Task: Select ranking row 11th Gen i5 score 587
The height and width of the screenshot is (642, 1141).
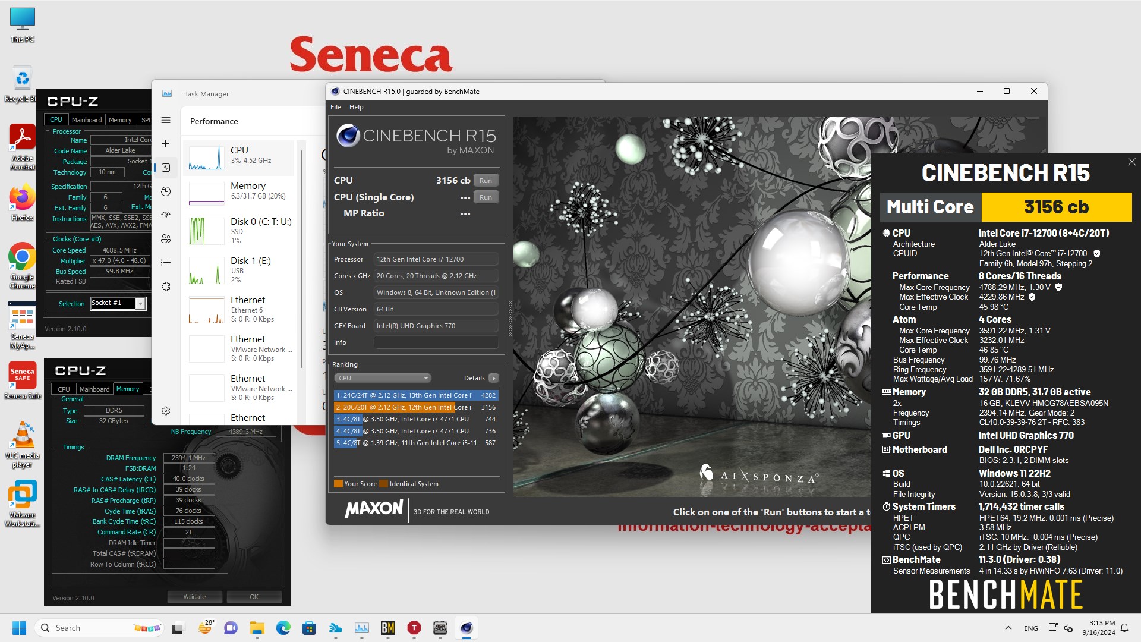Action: coord(415,443)
